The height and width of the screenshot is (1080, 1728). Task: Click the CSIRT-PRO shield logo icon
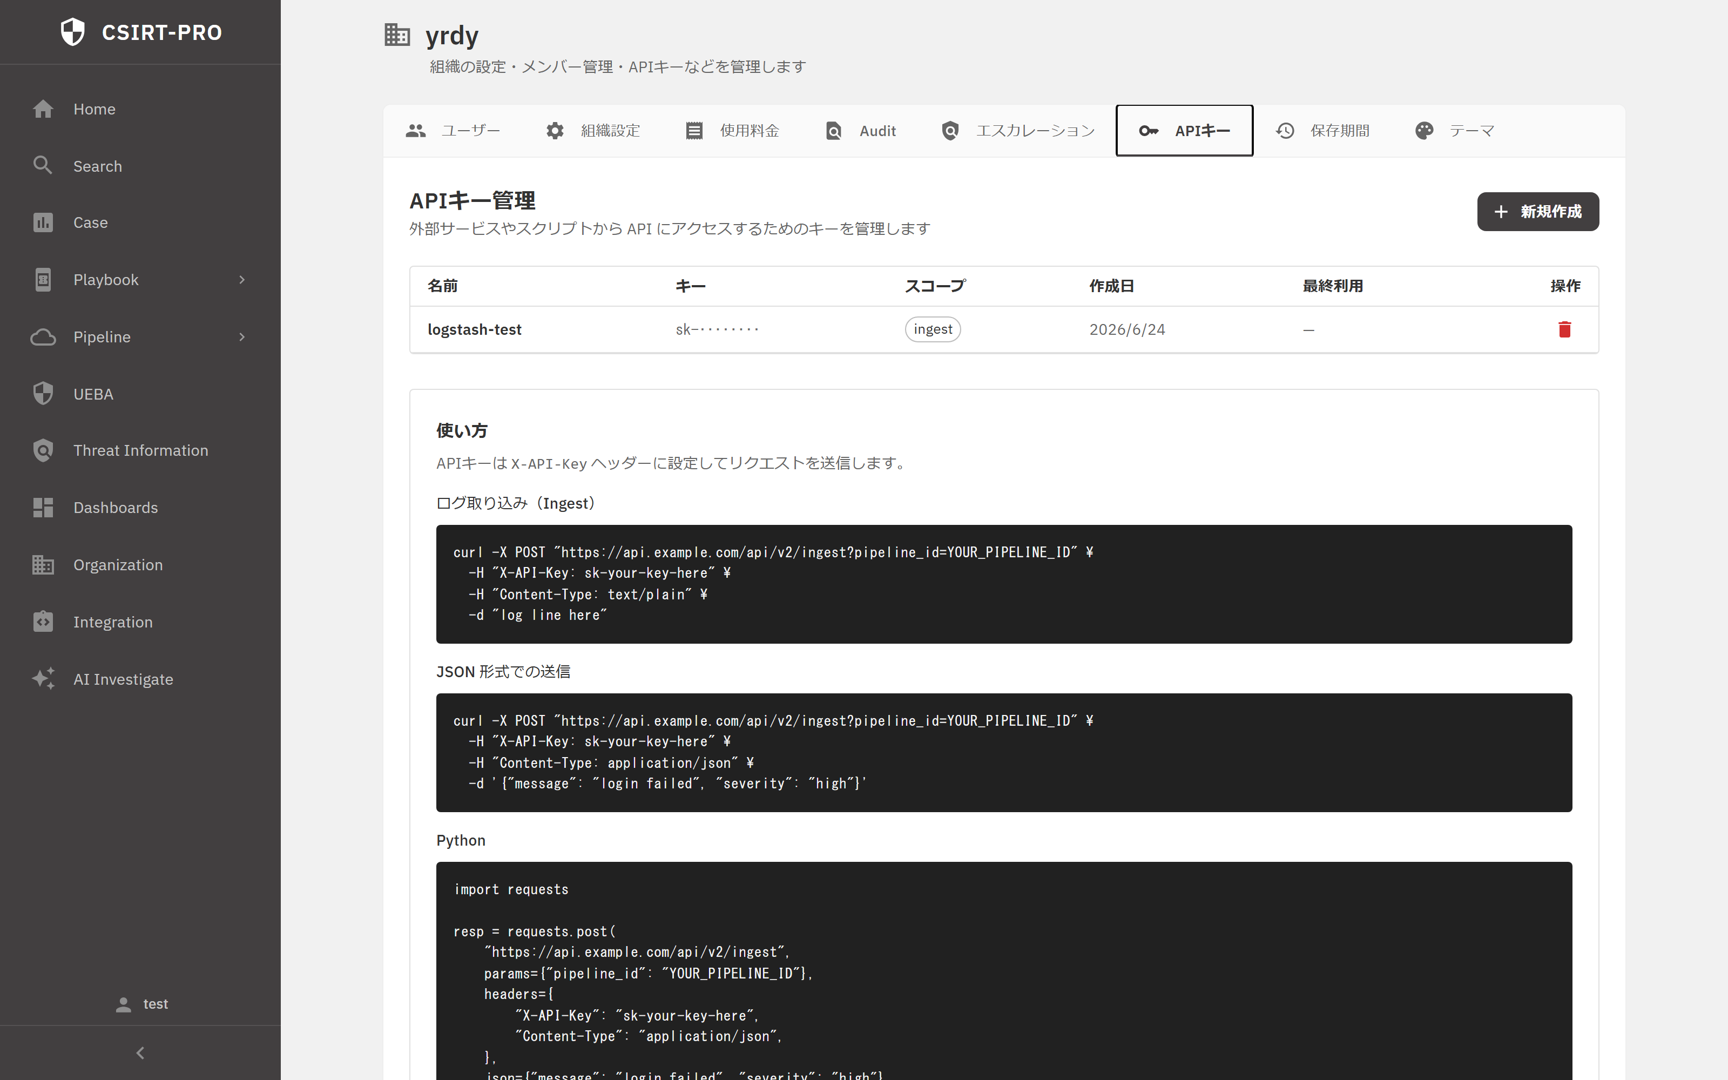click(72, 32)
